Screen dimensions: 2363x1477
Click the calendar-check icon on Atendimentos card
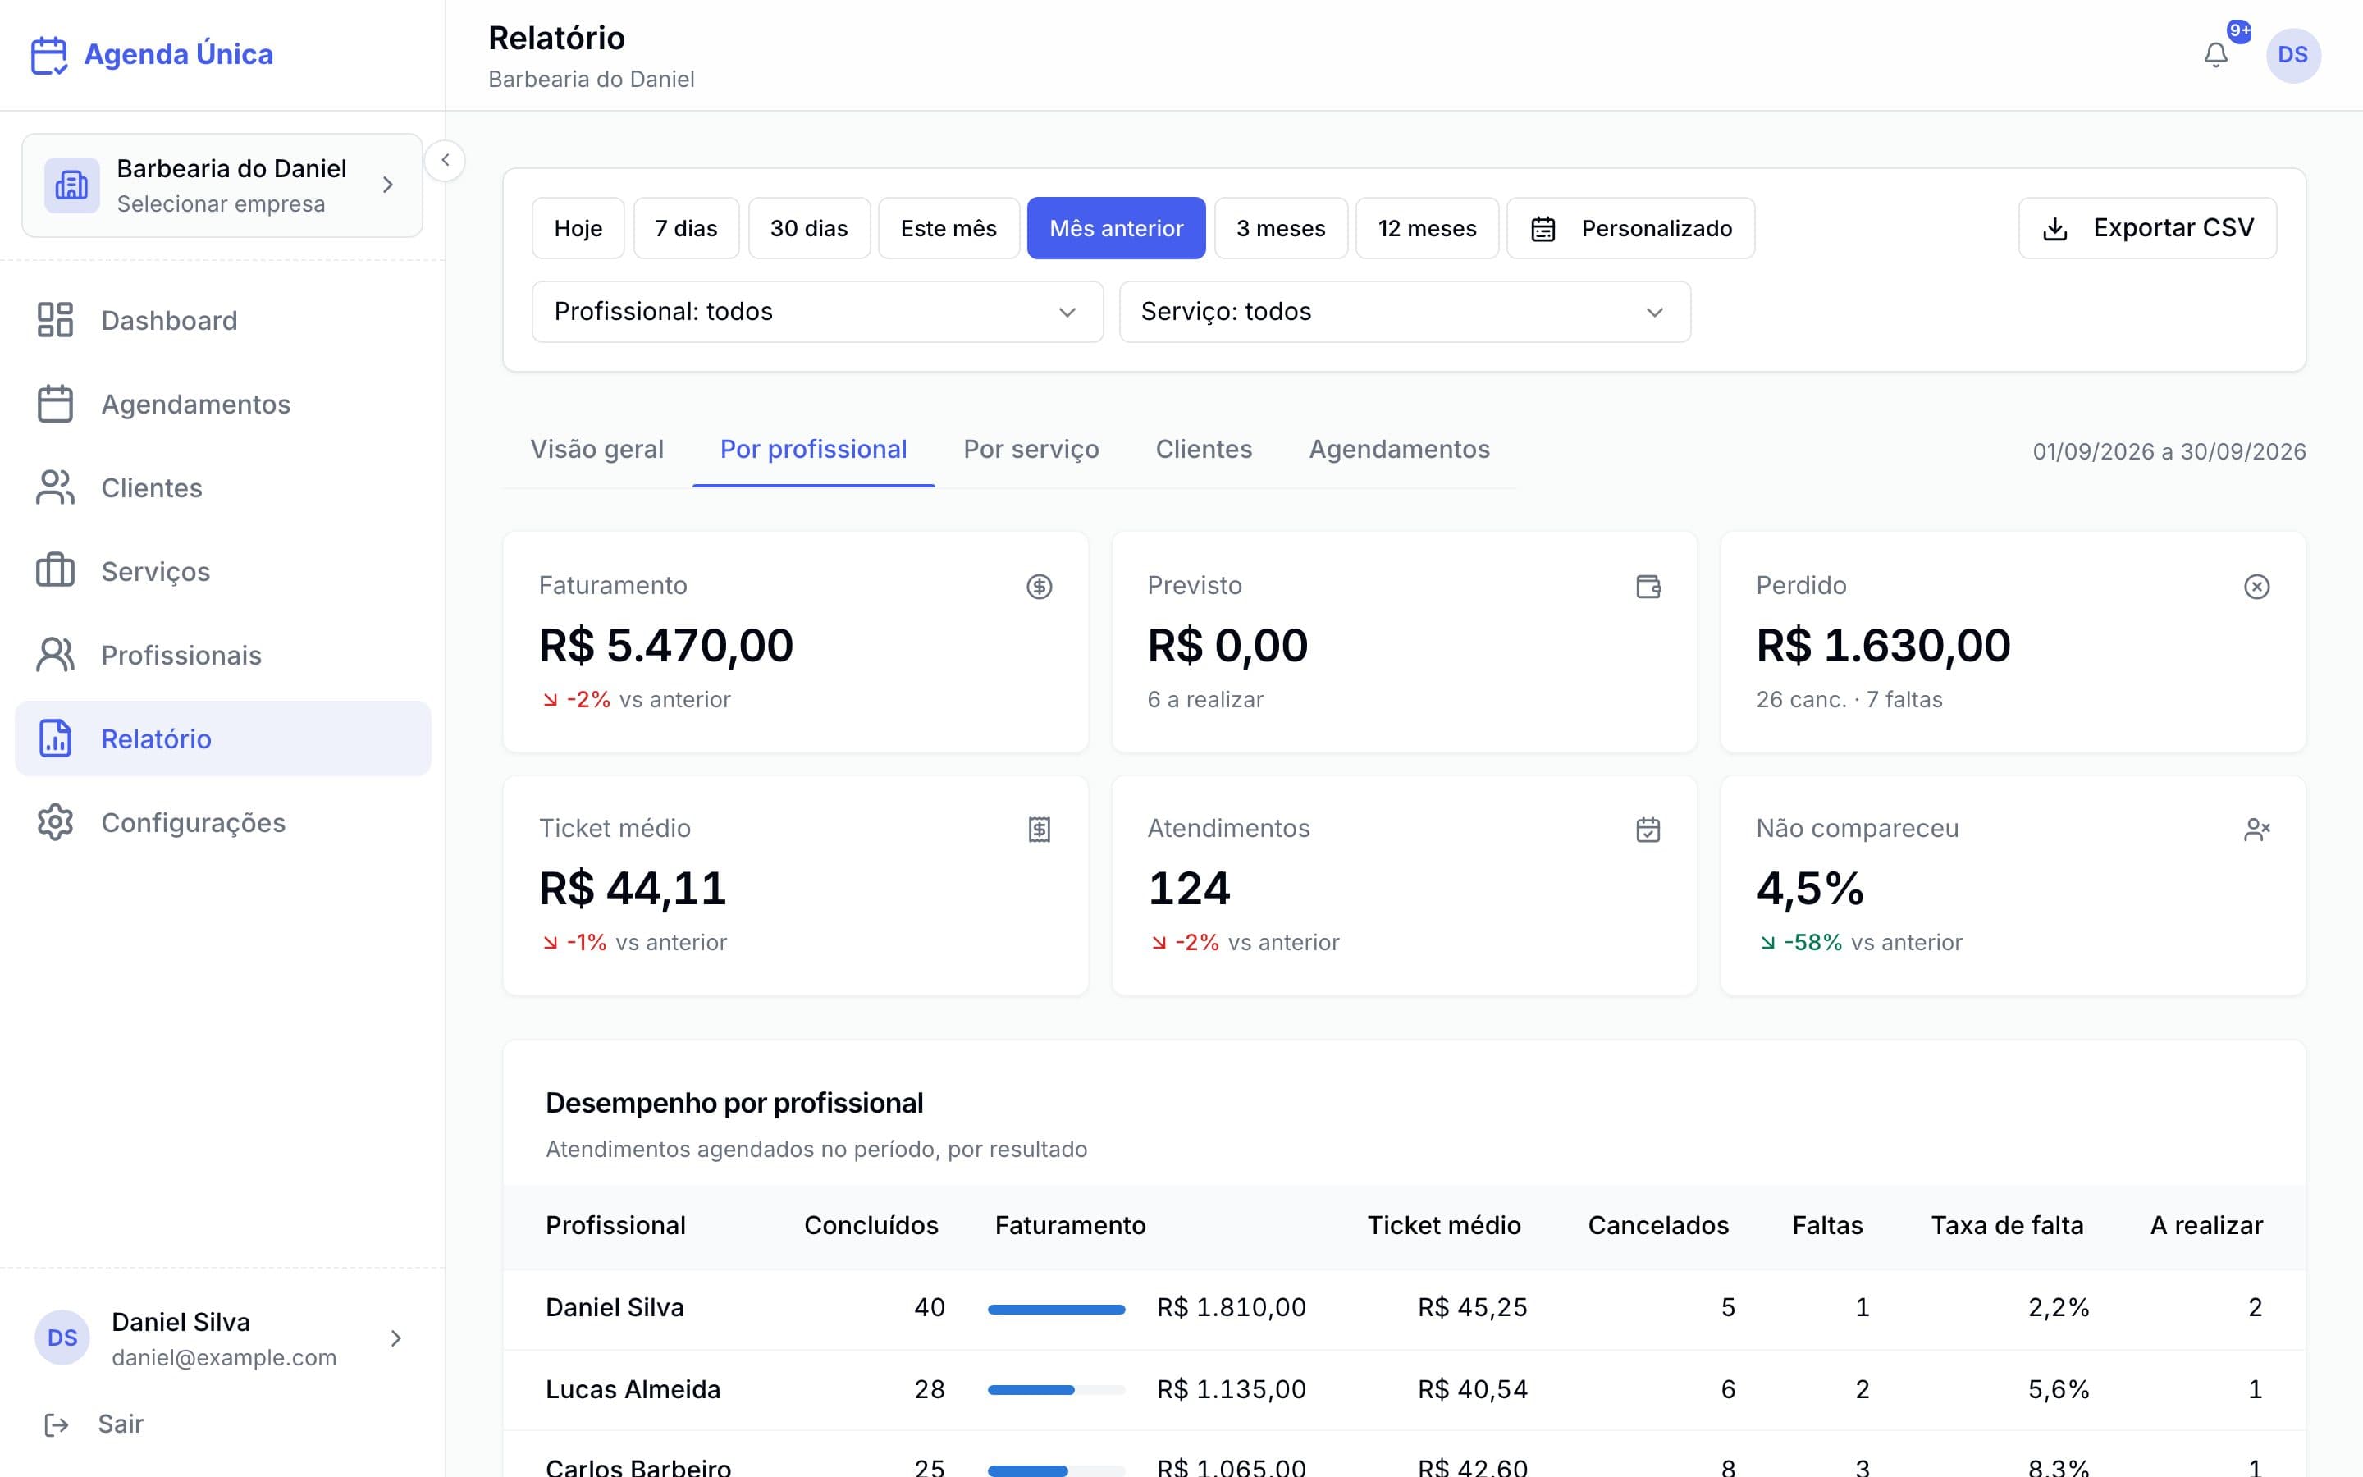coord(1648,830)
